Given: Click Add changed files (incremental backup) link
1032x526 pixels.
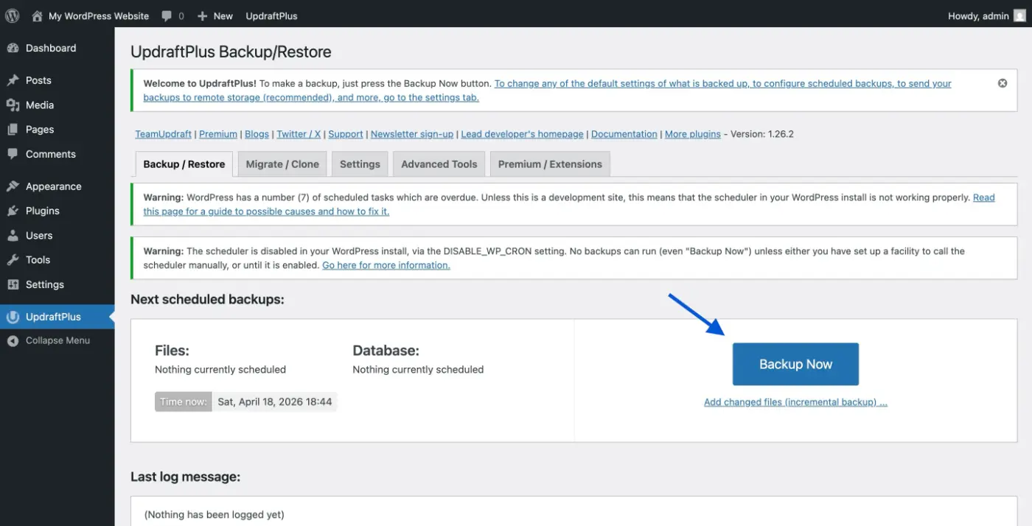Looking at the screenshot, I should tap(795, 402).
